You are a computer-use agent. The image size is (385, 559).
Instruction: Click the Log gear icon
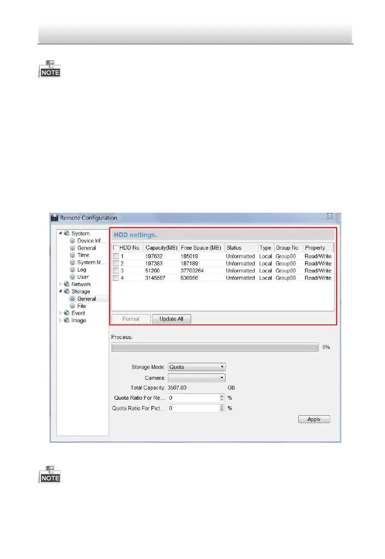73,270
